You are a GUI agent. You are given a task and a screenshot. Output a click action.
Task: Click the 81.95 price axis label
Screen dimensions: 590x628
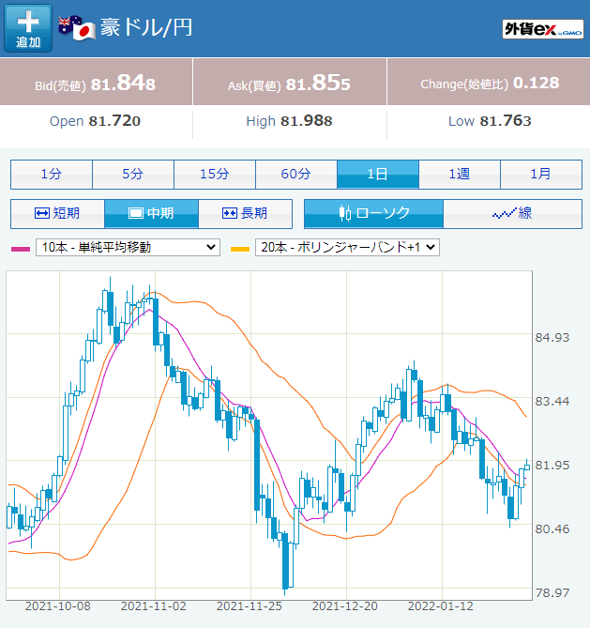(552, 466)
